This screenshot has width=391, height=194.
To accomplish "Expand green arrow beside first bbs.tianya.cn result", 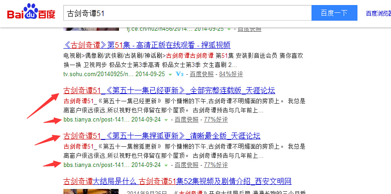I will pyautogui.click(x=166, y=120).
